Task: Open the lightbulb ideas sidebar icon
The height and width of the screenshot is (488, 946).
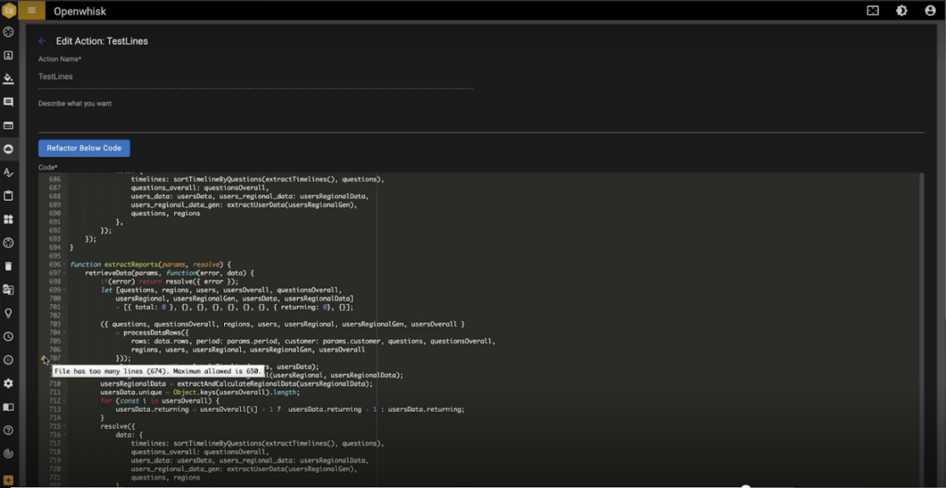Action: pos(9,314)
